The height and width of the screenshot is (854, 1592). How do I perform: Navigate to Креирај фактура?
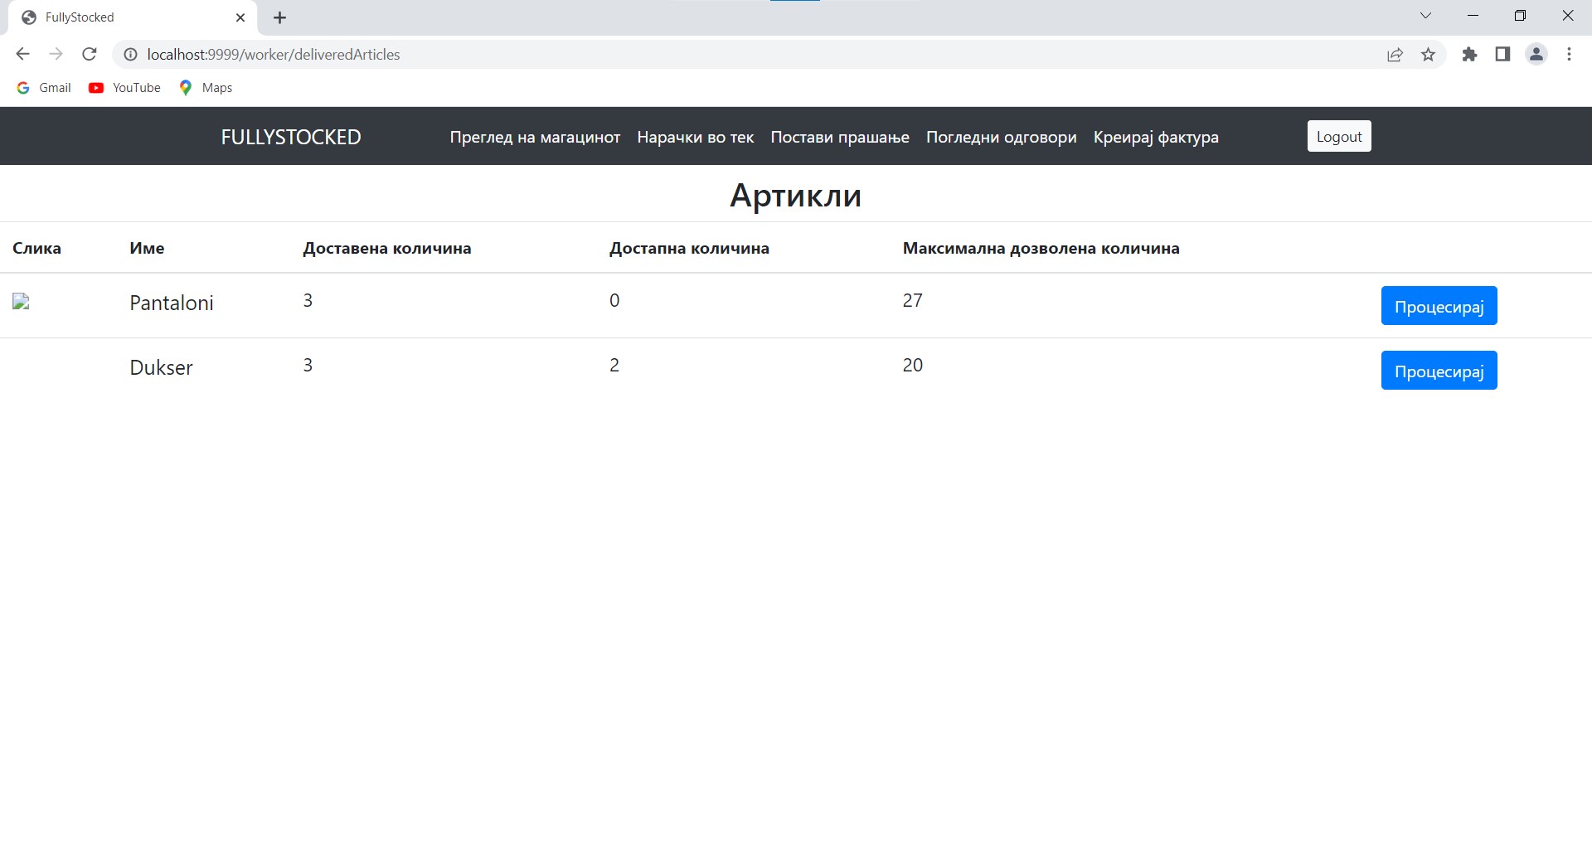[x=1155, y=137]
